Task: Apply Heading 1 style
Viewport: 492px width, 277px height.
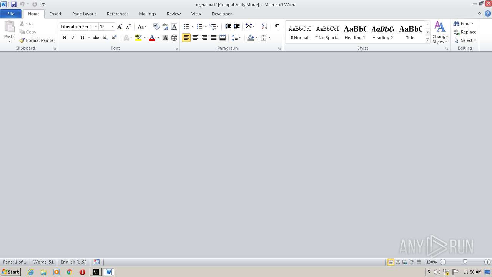Action: [355, 32]
